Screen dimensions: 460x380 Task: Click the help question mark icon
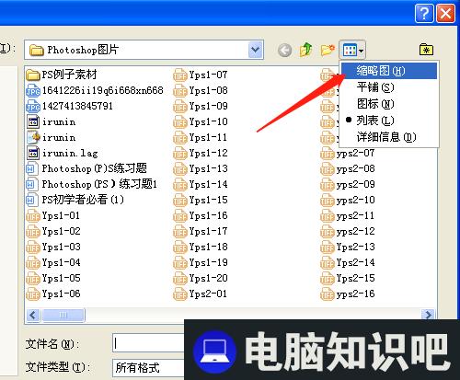(x=424, y=14)
